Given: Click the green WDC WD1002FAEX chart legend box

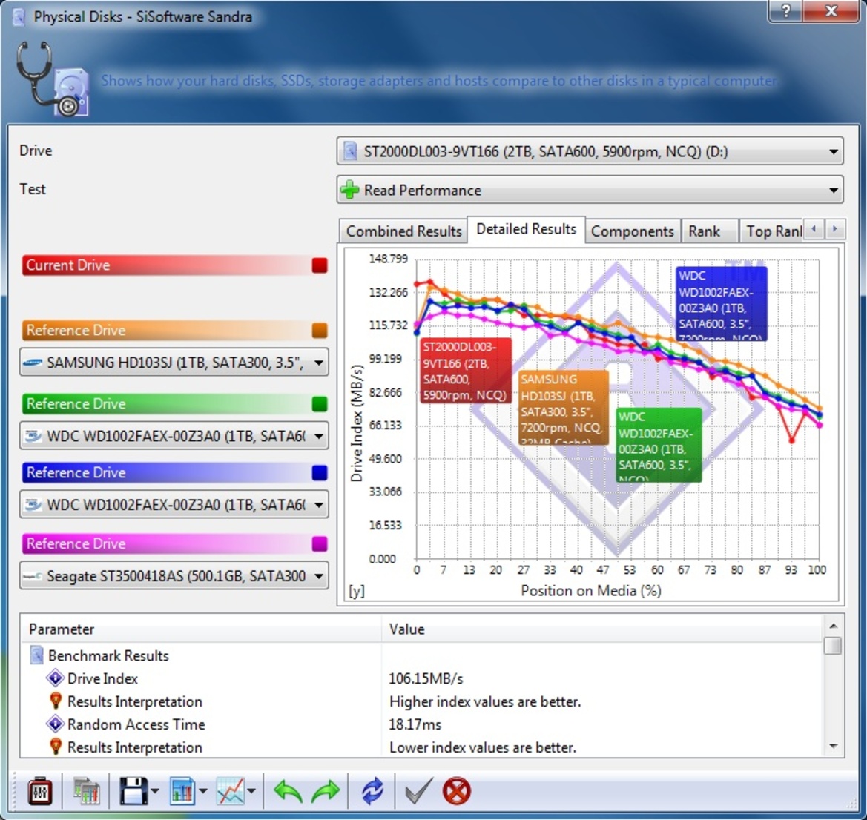Looking at the screenshot, I should (x=659, y=445).
